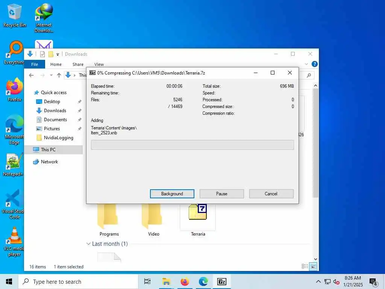Unpin Documents using its pin icon

coord(79,120)
